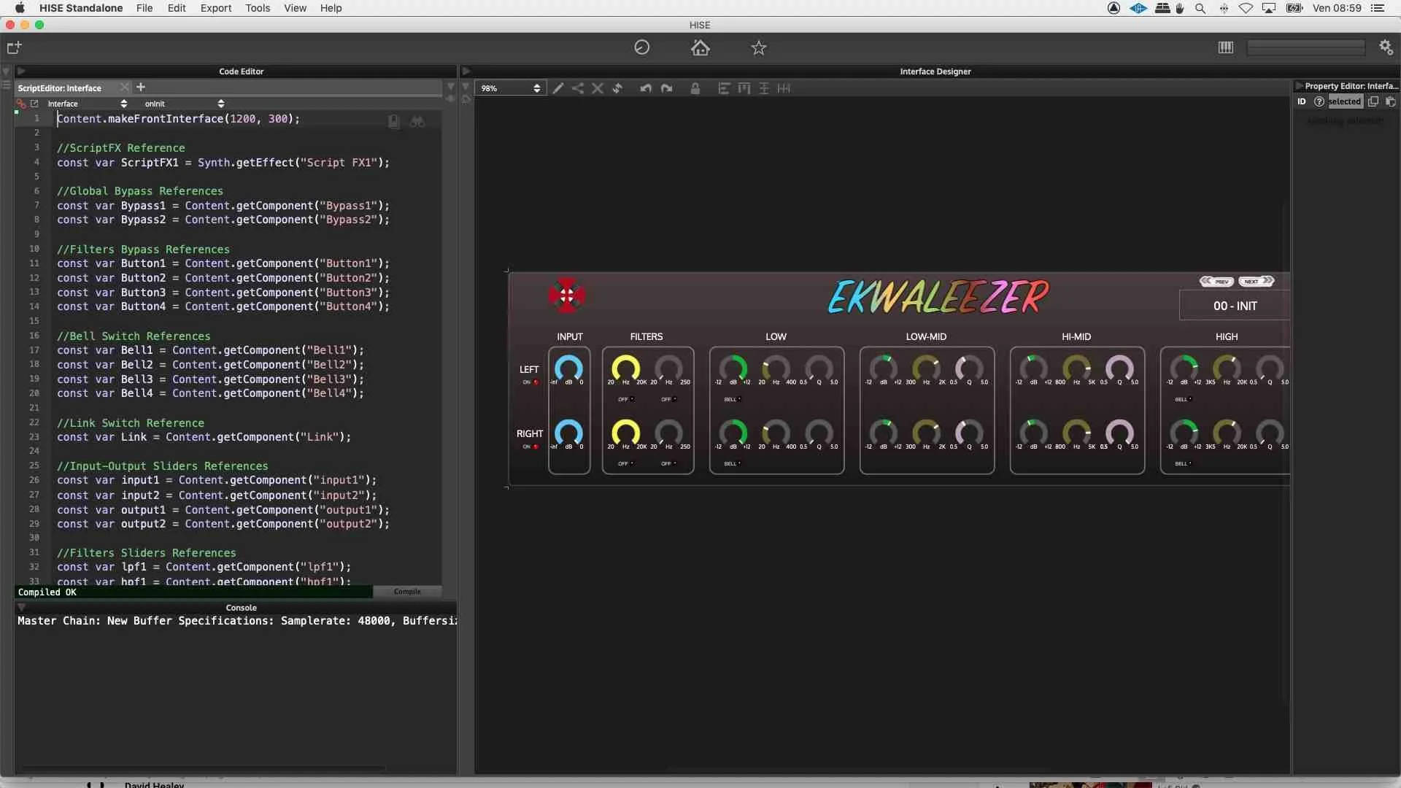Select the ScriptEditor: Interface tab
The image size is (1401, 788).
(x=60, y=88)
